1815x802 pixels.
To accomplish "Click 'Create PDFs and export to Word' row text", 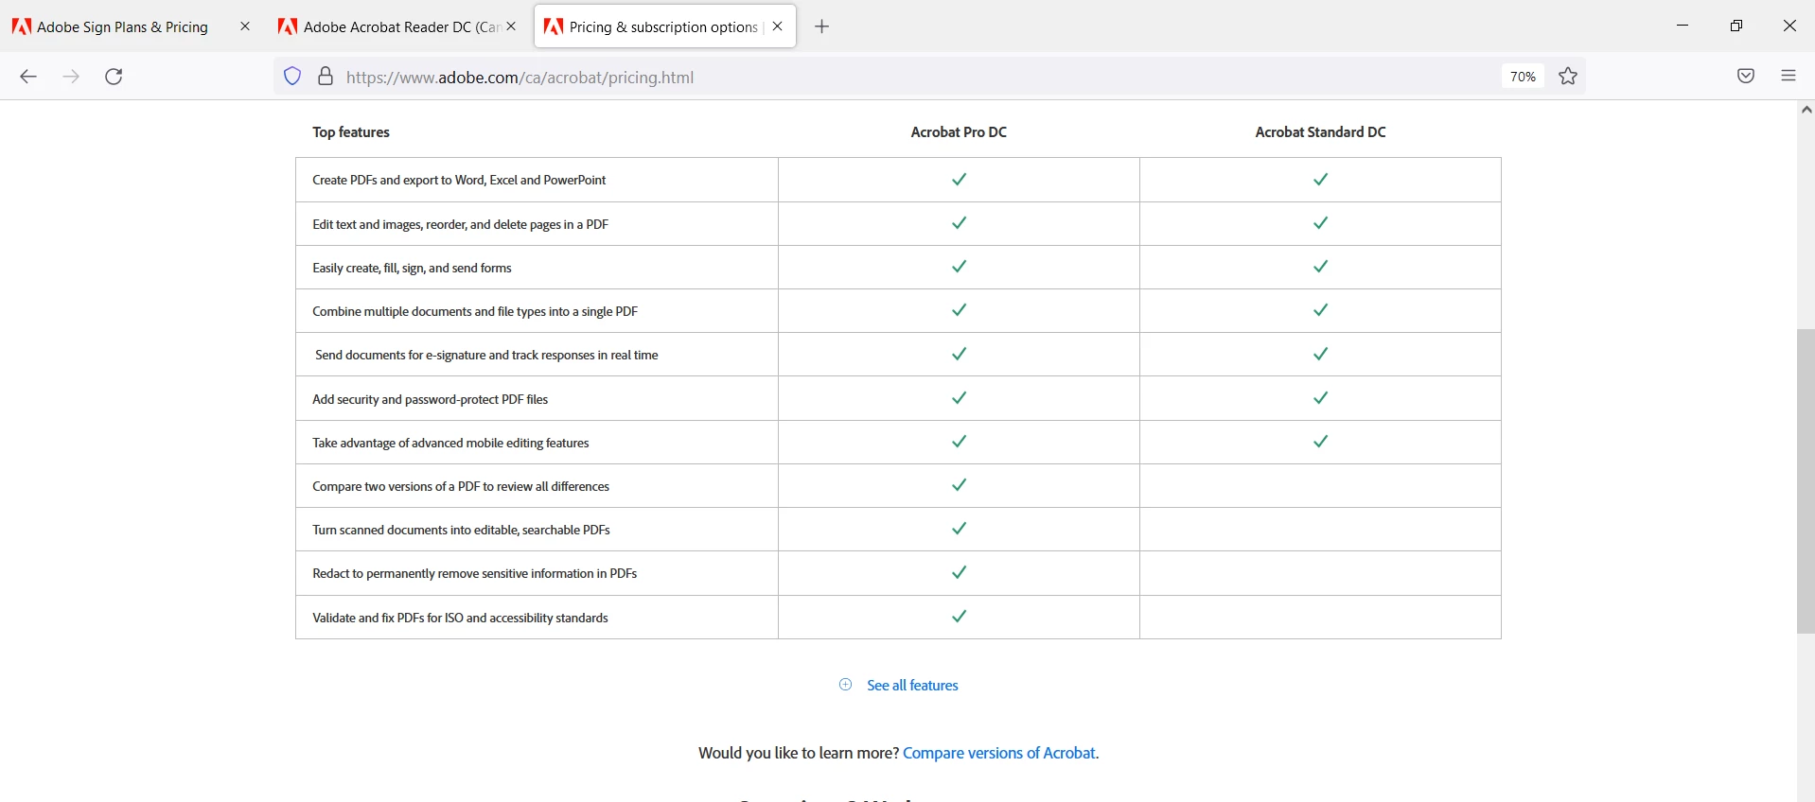I will point(459,180).
